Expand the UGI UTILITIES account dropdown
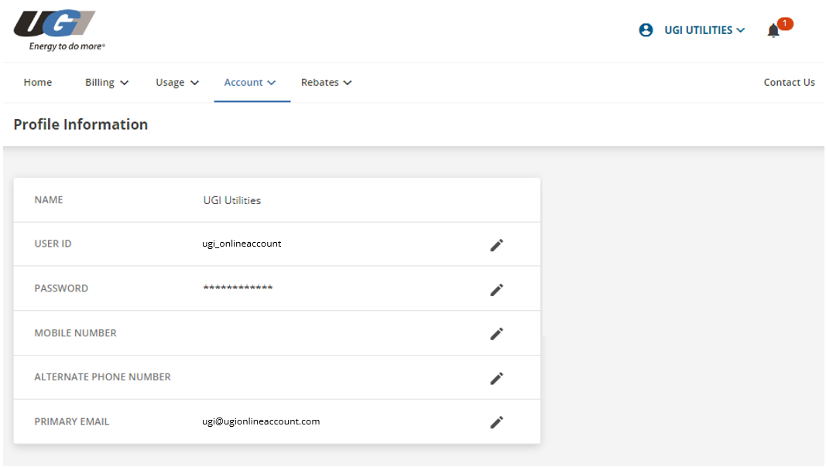This screenshot has height=467, width=826. click(x=741, y=30)
